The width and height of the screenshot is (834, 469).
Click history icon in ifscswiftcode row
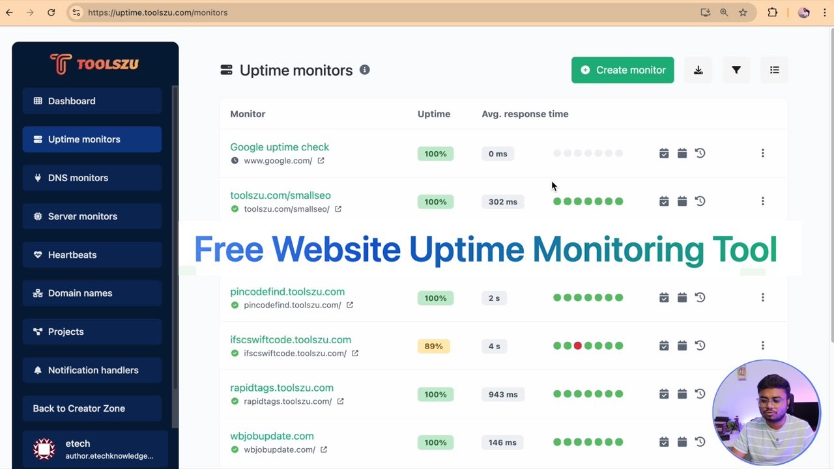(x=700, y=346)
